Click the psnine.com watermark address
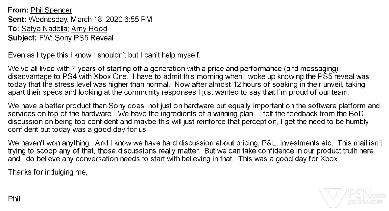Image resolution: width=389 pixels, height=211 pixels. [365, 202]
